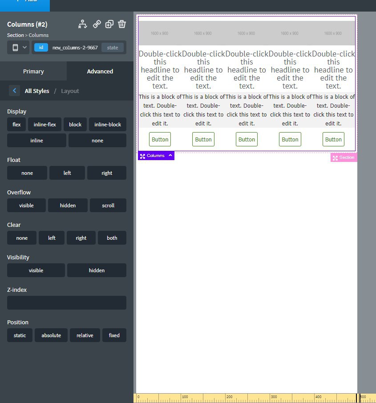376x403 pixels.
Task: Click the second column's Button
Action: click(x=203, y=139)
